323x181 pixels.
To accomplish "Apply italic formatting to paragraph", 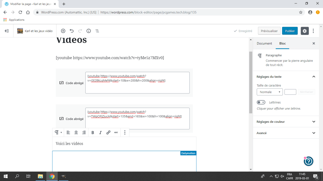I will [x=100, y=133].
